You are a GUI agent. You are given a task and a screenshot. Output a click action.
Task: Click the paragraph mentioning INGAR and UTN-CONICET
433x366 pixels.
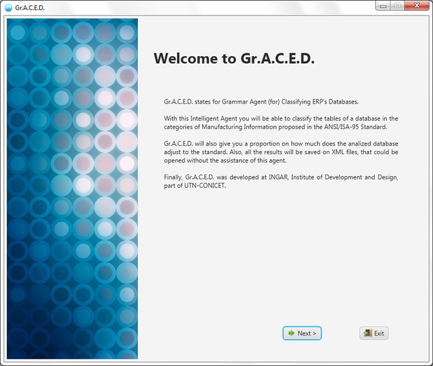(x=281, y=181)
